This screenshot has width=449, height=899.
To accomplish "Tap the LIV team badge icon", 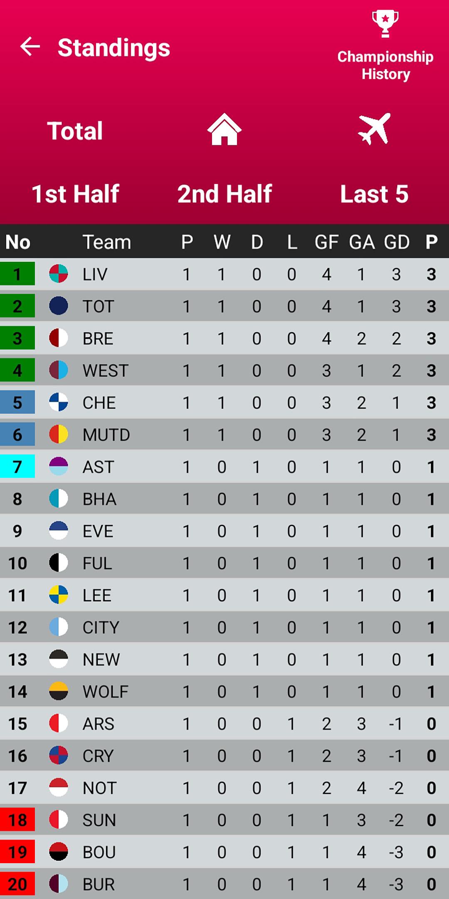I will 59,274.
